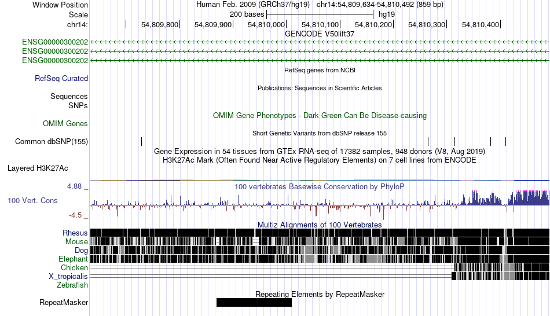Screen dimensions: 550x316
Task: Open RefSeq Curated track label
Action: [x=61, y=79]
